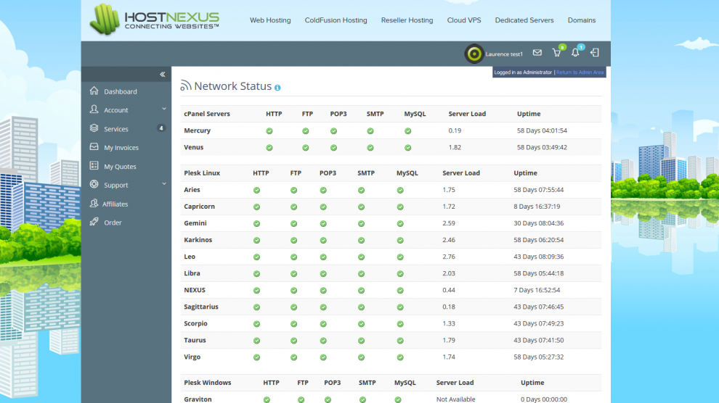
Task: Click the Plesk Windows header
Action: point(207,383)
